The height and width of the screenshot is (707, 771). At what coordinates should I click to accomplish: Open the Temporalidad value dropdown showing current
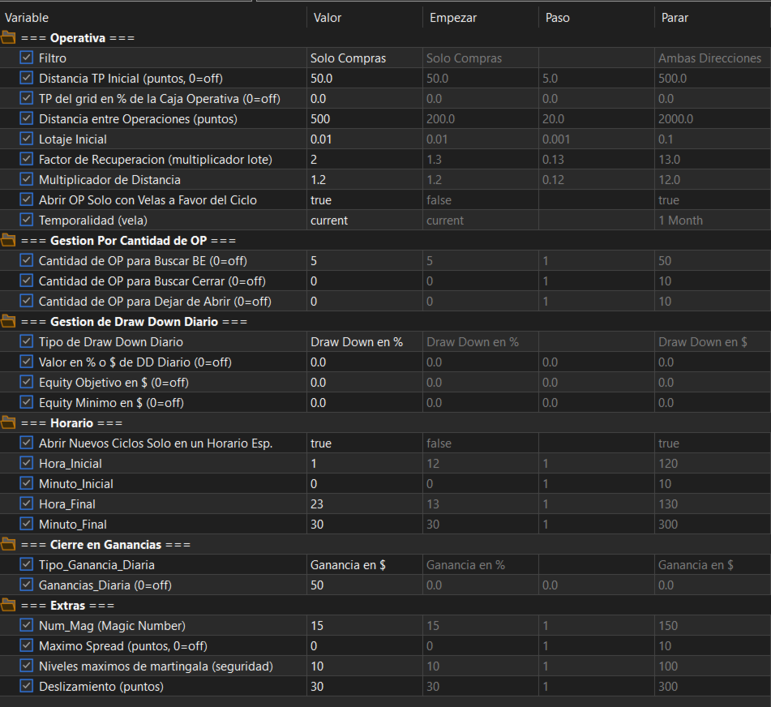pyautogui.click(x=363, y=221)
